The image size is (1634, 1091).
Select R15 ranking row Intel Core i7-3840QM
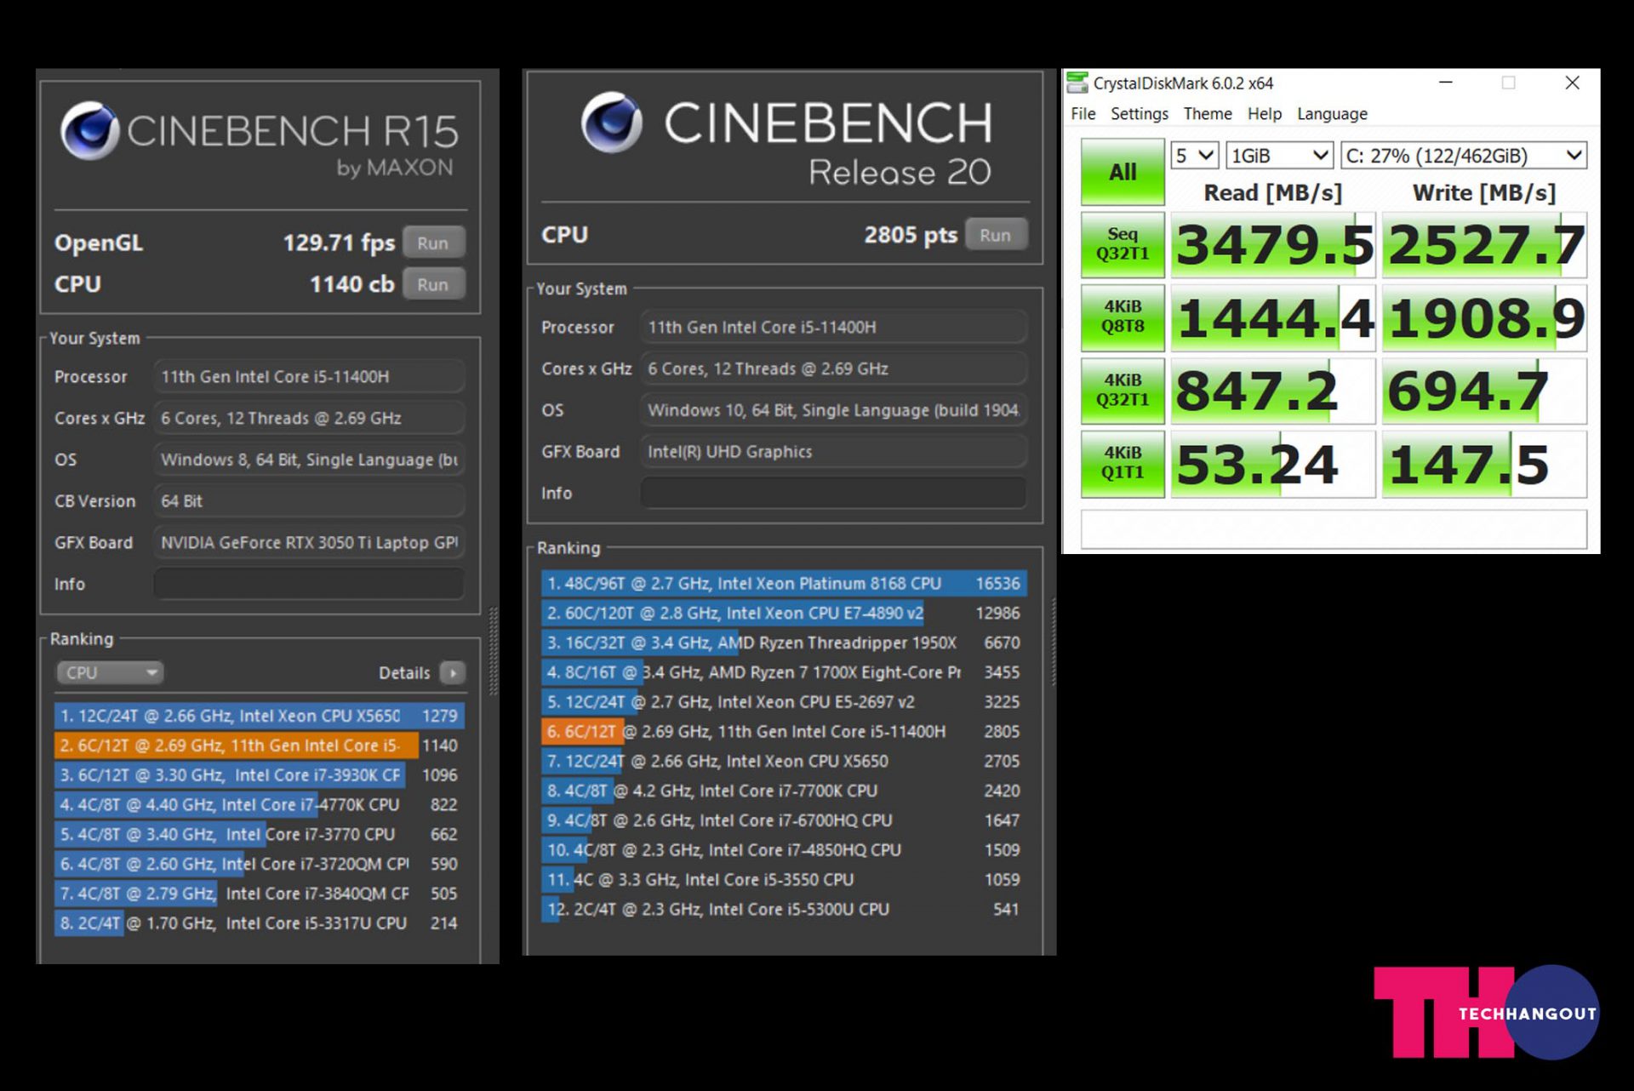point(259,894)
